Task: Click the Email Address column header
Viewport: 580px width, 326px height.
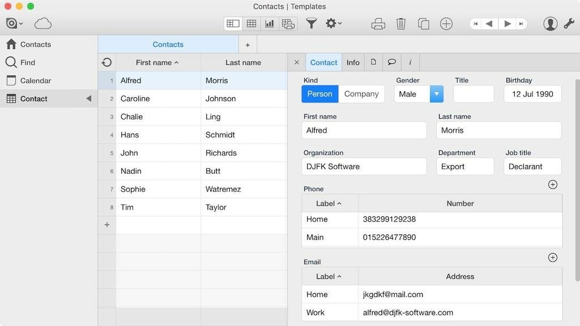Action: (460, 276)
